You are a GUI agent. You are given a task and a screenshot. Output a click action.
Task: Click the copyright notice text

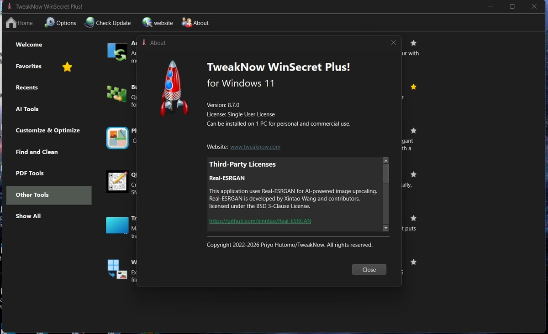(290, 245)
